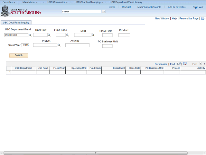
Task: Sort by Fund Code column header
Action: [95, 68]
